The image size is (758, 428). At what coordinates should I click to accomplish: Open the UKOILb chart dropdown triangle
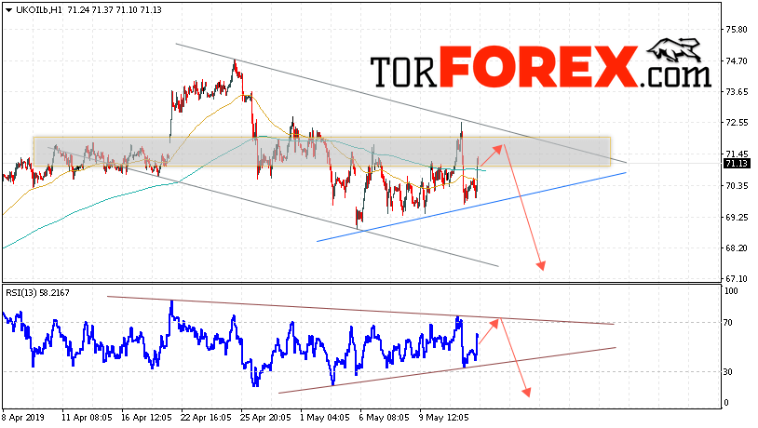[8, 10]
